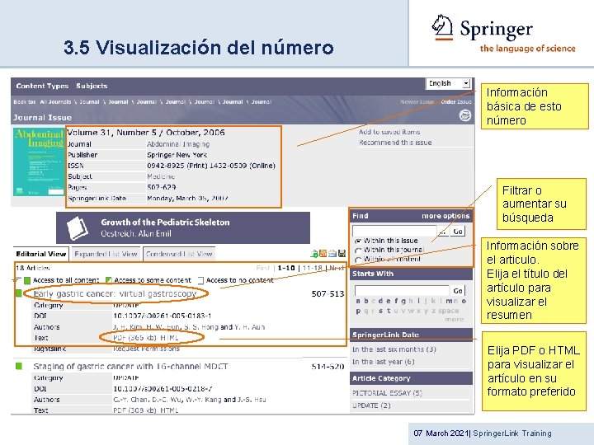594x445 pixels.
Task: Click DOI 10.1007/s00261-005-0183-1
Action: point(163,316)
